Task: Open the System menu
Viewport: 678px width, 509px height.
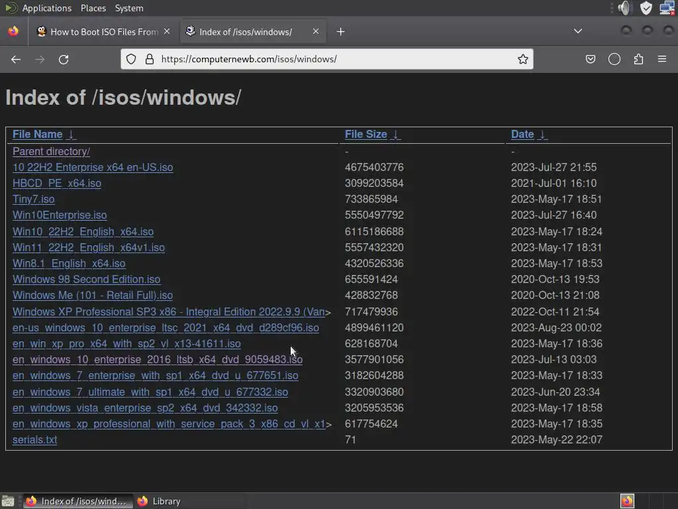Action: pyautogui.click(x=129, y=8)
